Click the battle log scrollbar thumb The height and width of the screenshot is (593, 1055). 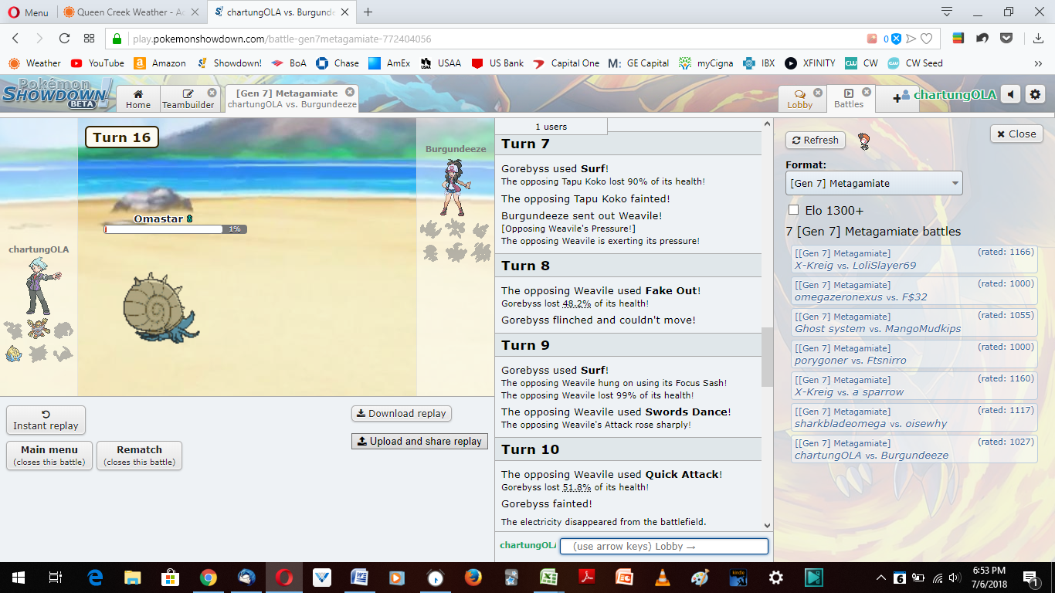click(x=767, y=357)
